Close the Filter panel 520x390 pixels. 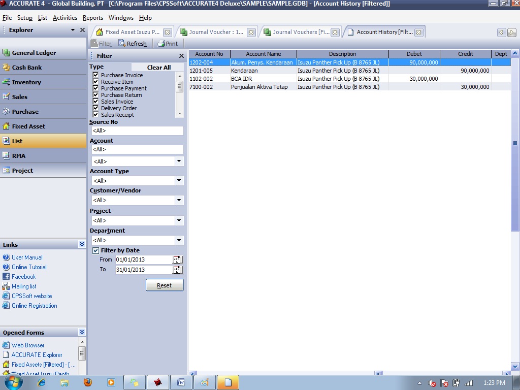pyautogui.click(x=181, y=56)
